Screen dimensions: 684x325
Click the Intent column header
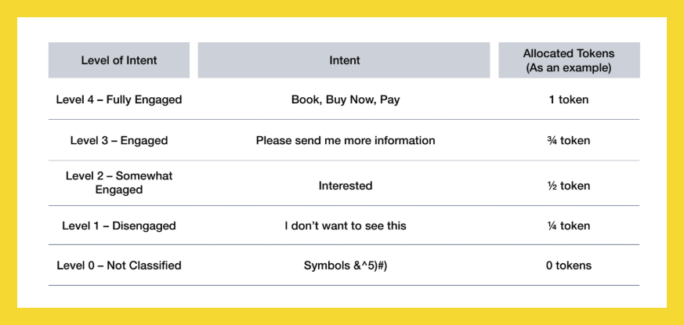tap(345, 60)
